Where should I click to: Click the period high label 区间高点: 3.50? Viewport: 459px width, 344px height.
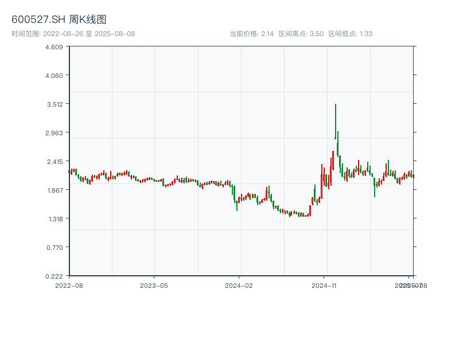click(x=301, y=34)
